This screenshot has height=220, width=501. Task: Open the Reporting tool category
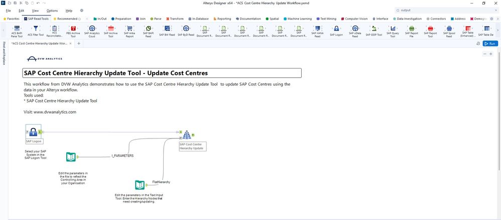click(x=222, y=19)
